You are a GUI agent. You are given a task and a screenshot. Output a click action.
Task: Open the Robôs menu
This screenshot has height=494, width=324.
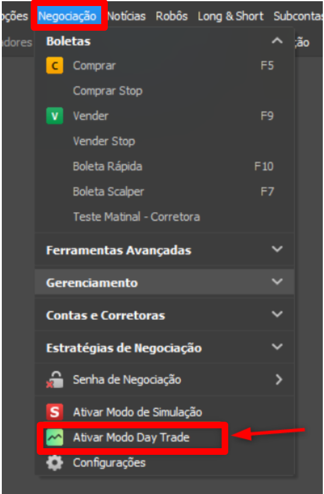[172, 16]
